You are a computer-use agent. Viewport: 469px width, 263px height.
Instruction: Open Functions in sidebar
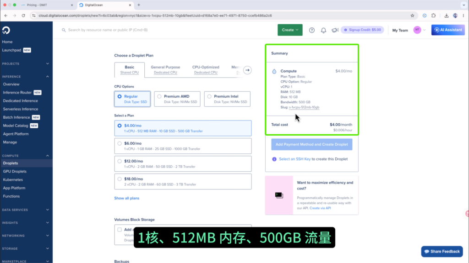click(11, 196)
